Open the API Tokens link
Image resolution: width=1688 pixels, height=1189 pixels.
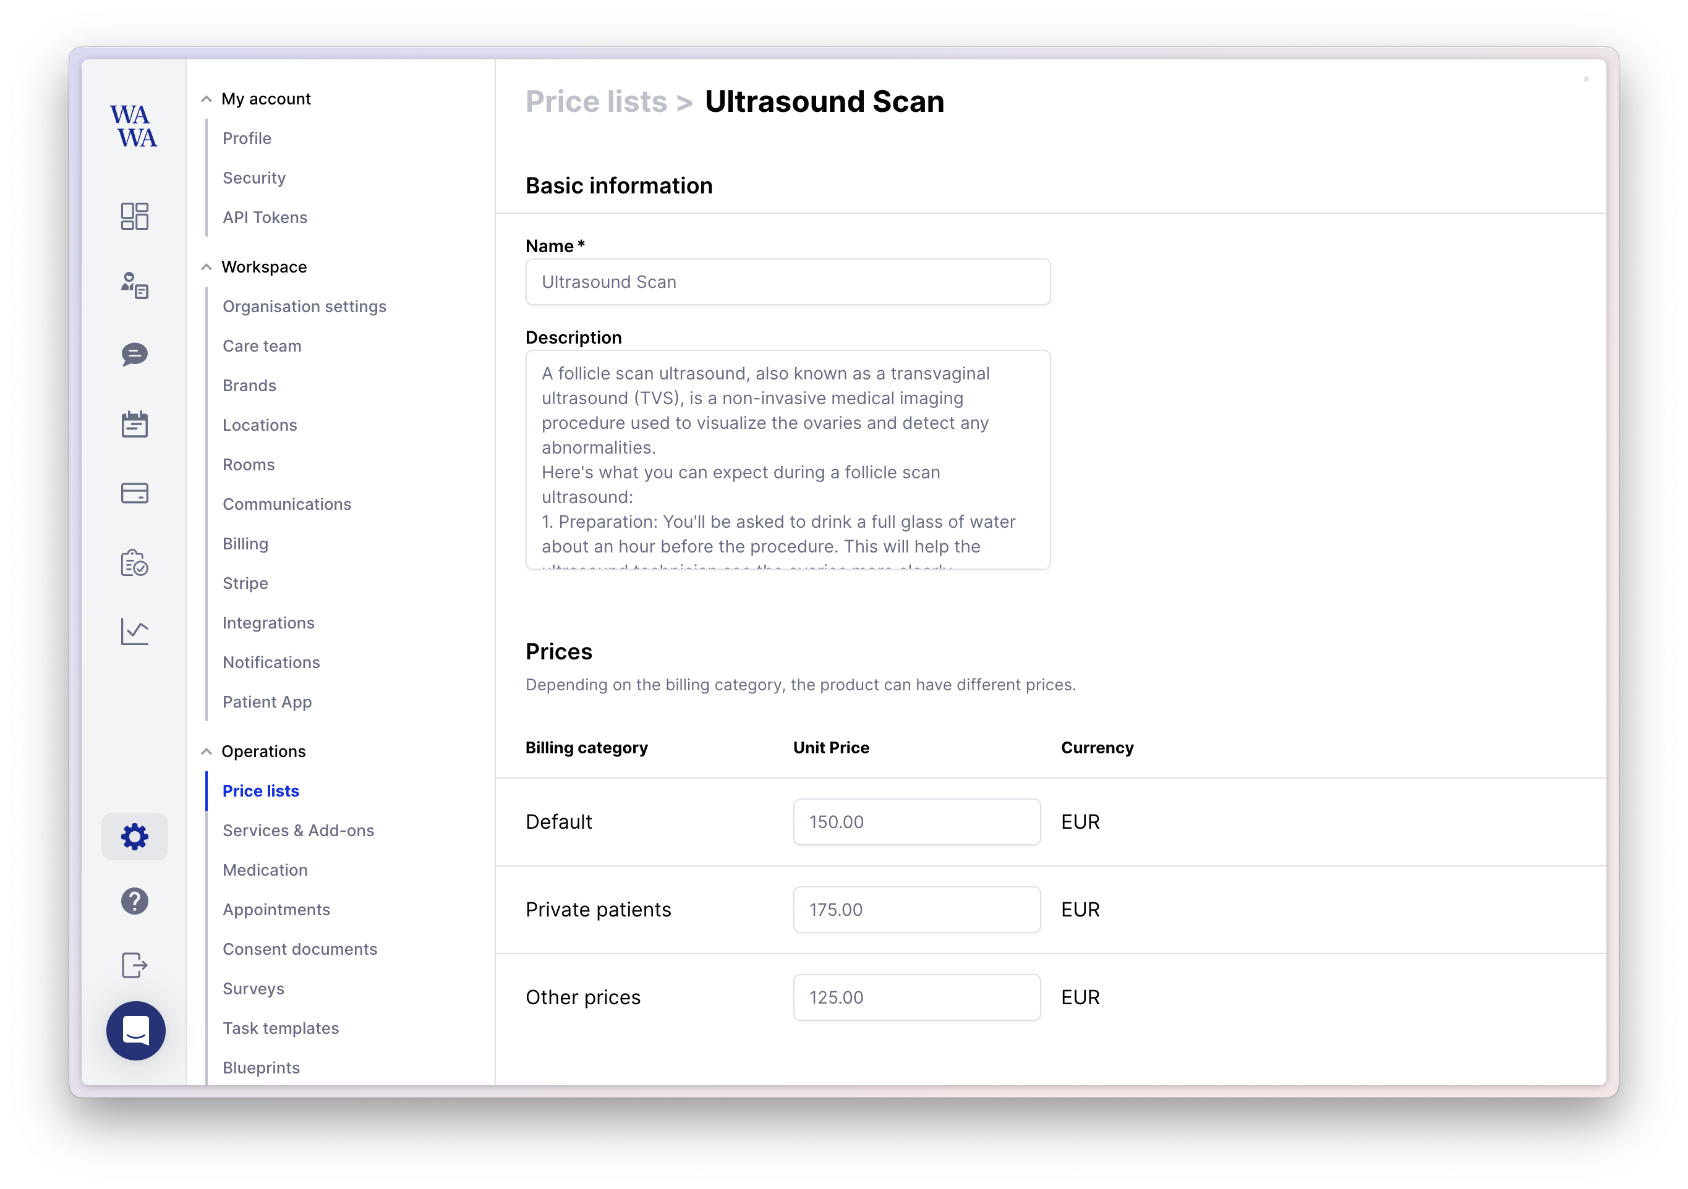click(x=265, y=218)
